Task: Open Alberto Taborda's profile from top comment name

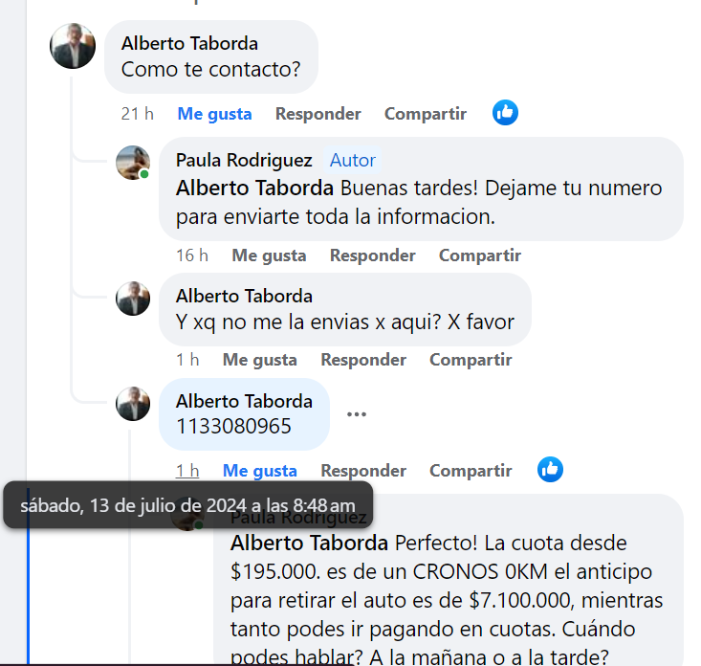Action: [x=189, y=44]
